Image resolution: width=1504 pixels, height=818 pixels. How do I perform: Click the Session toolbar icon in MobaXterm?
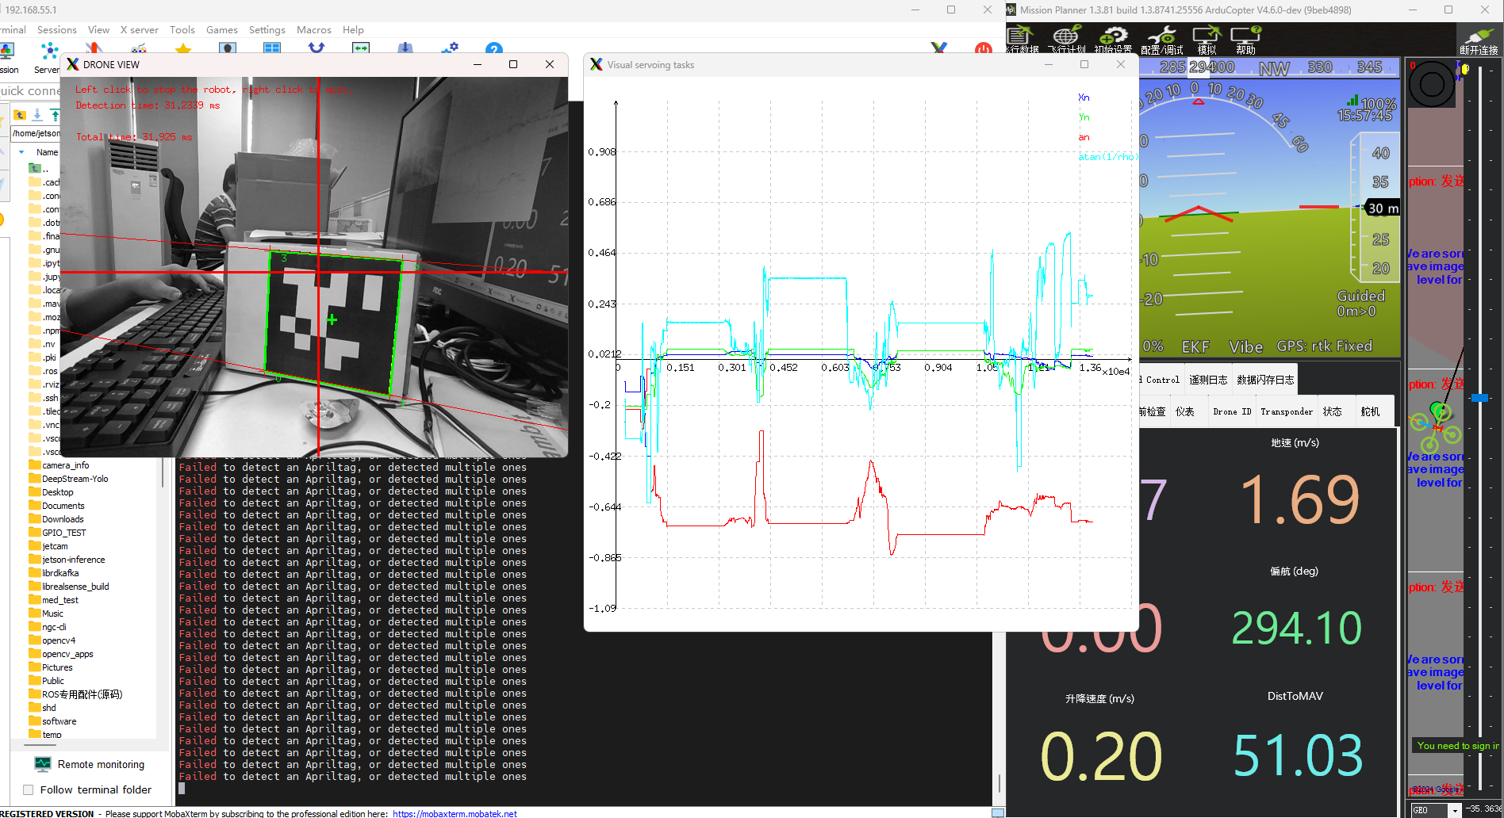tap(8, 57)
